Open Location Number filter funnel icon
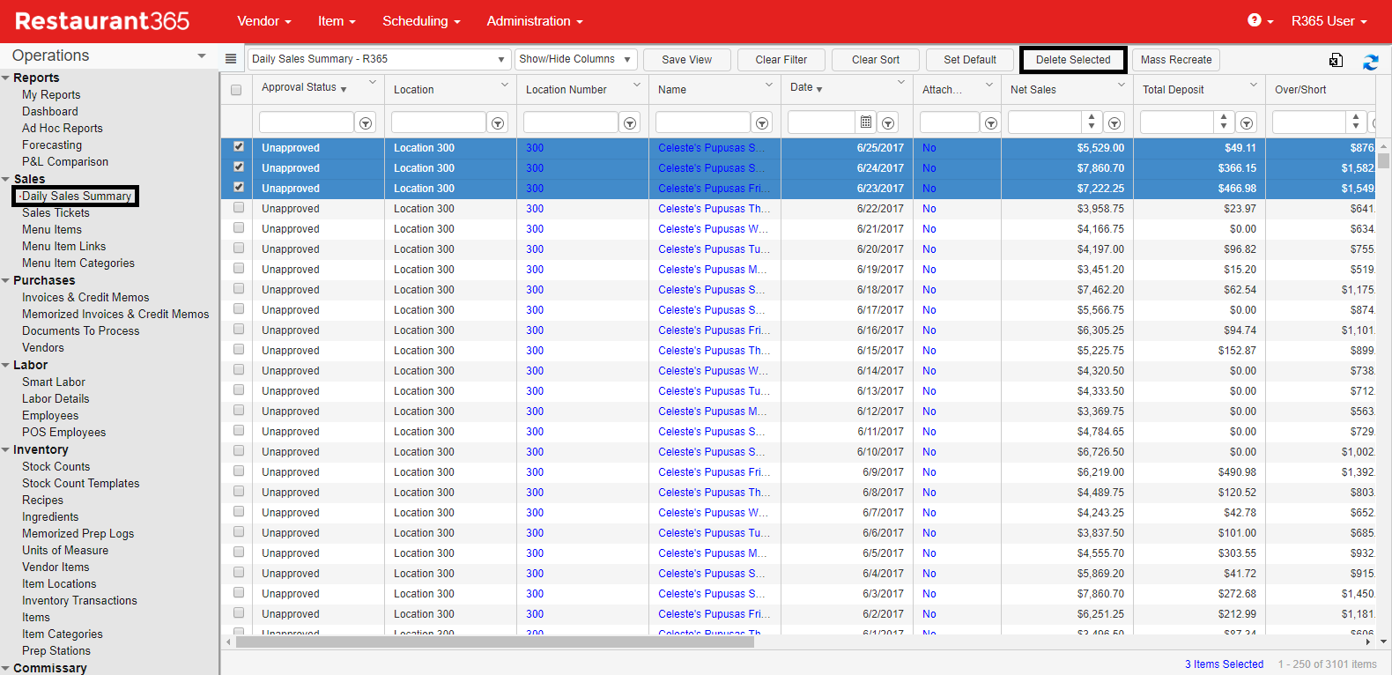Screen dimensions: 1392x675 click(630, 122)
